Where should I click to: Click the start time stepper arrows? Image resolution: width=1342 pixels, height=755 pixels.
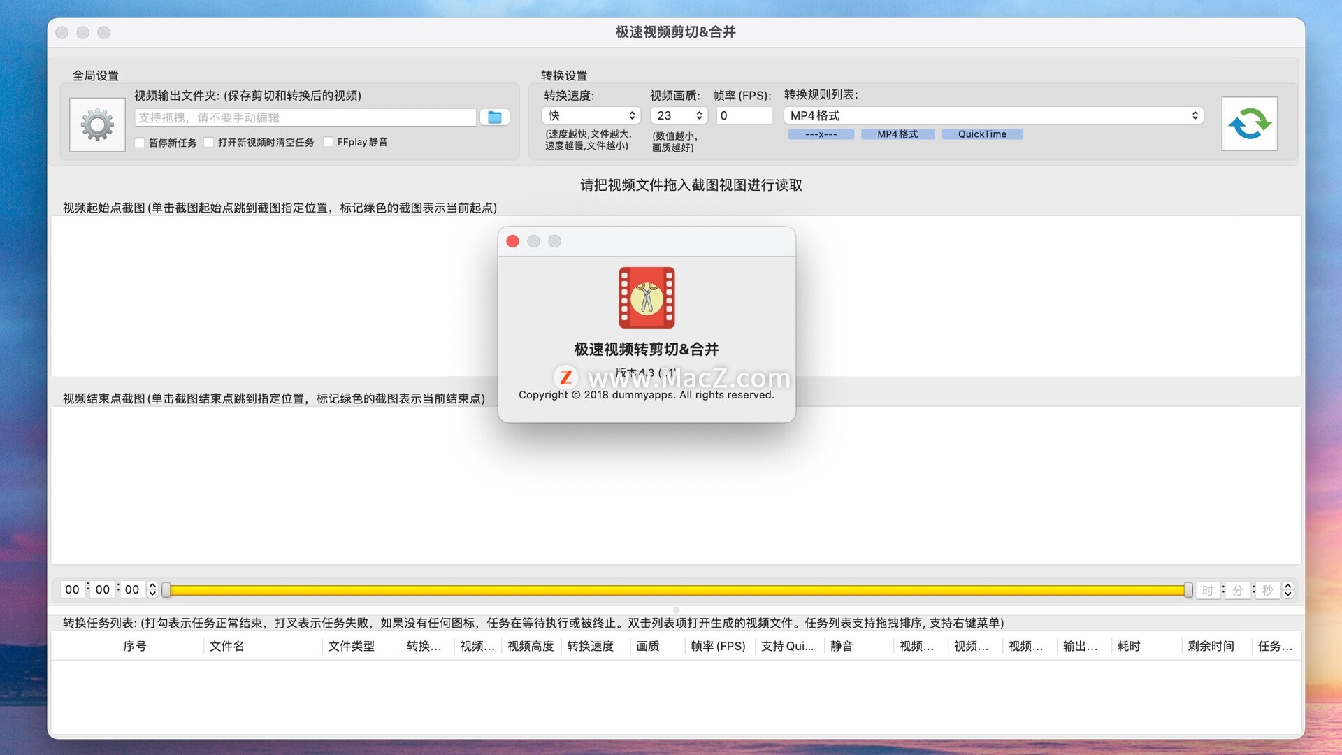click(x=152, y=589)
